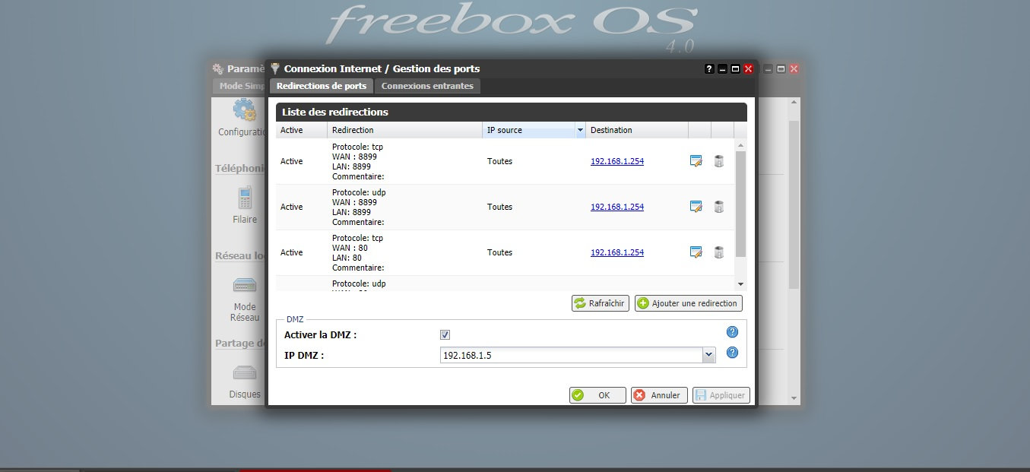Open Mode Réseau icon in Paramètres window
The height and width of the screenshot is (472, 1030).
click(244, 286)
